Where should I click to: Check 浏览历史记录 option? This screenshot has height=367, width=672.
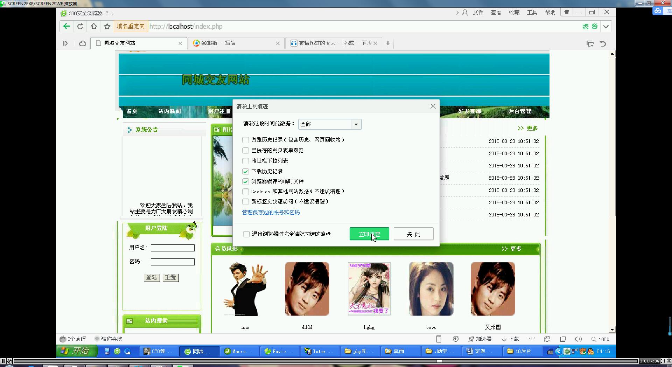coord(246,140)
